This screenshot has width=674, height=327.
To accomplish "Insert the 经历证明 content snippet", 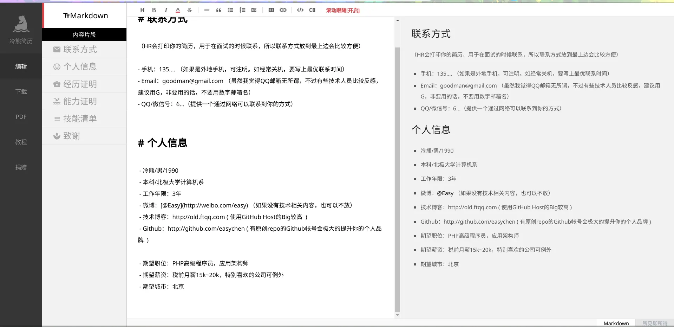I will (x=84, y=84).
